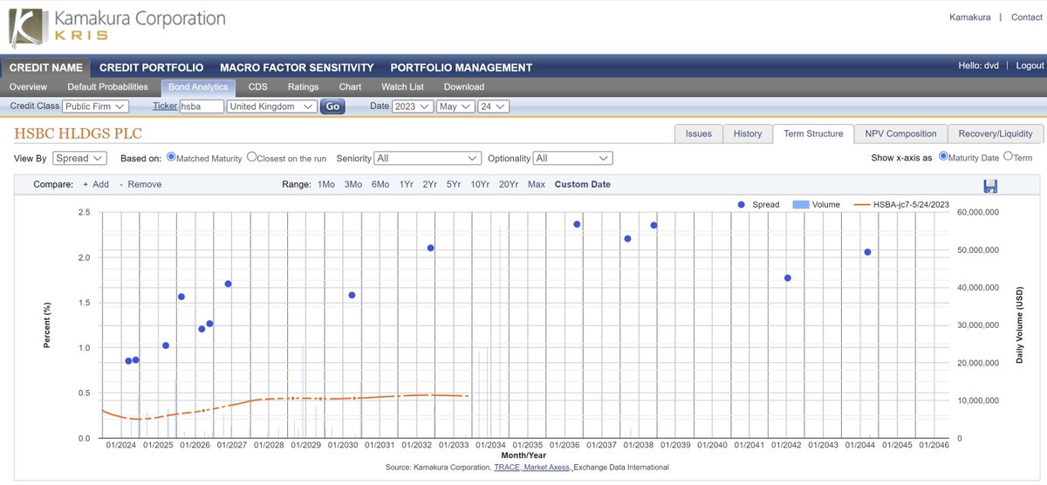Open the Chart sub-tab
The height and width of the screenshot is (485, 1047).
350,87
